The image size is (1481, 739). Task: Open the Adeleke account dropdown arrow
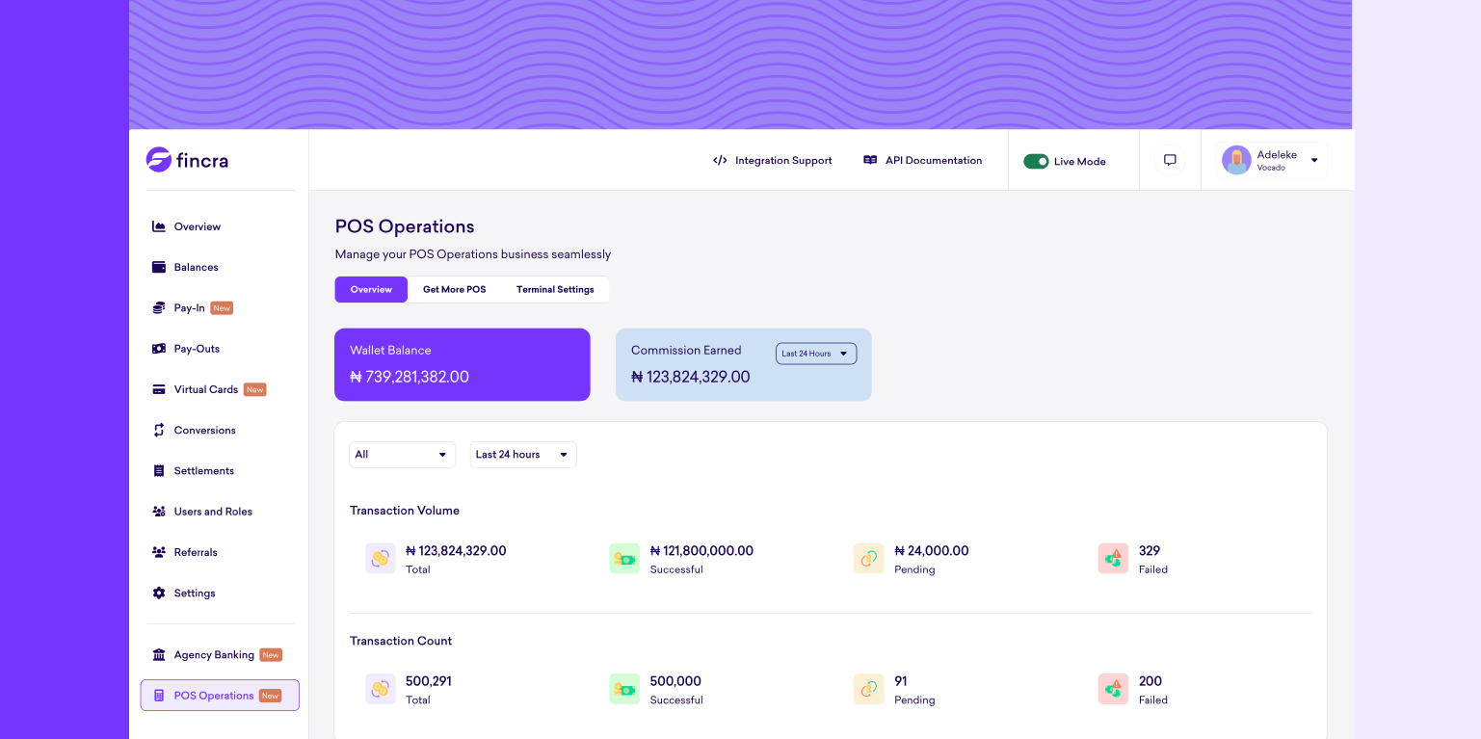tap(1314, 161)
